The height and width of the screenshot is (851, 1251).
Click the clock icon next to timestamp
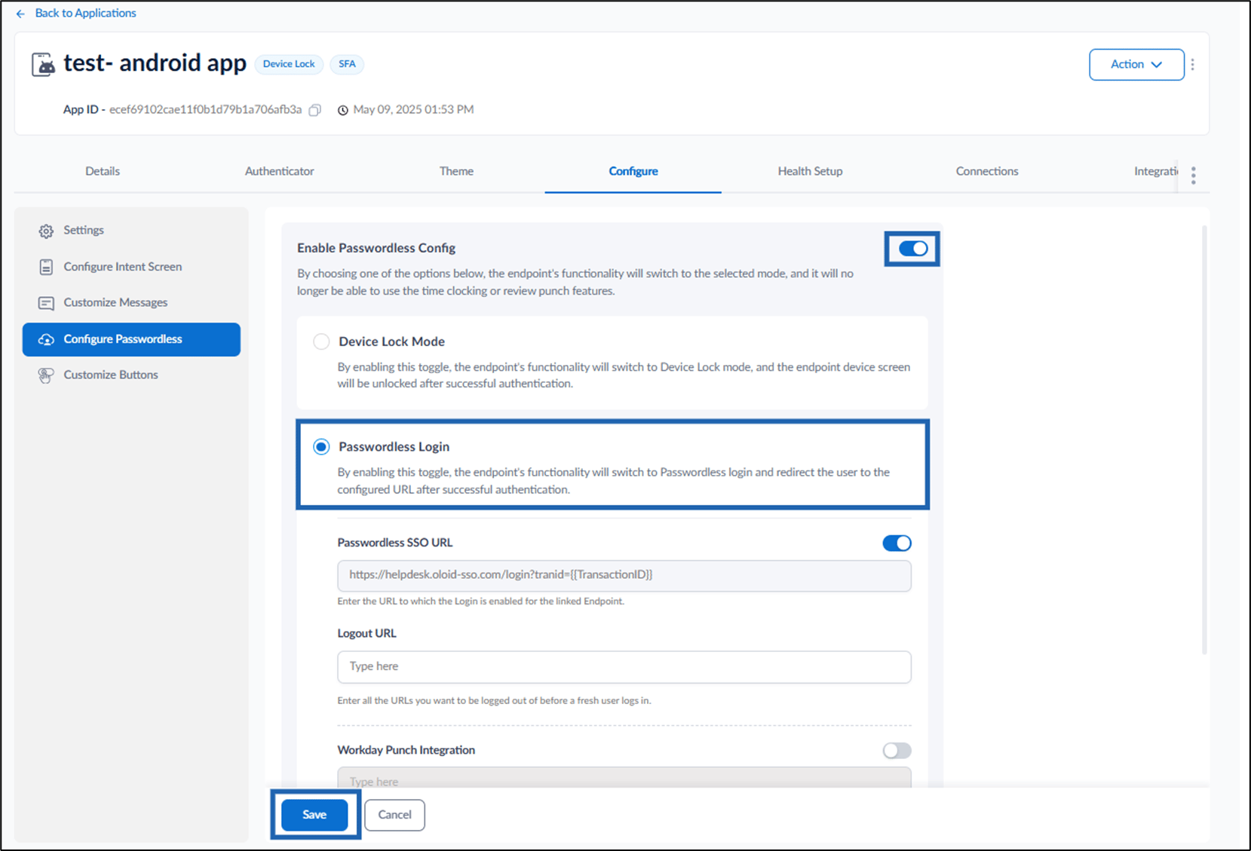342,110
